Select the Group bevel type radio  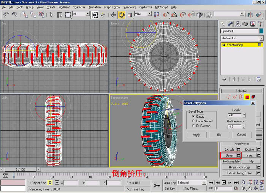tap(193, 116)
